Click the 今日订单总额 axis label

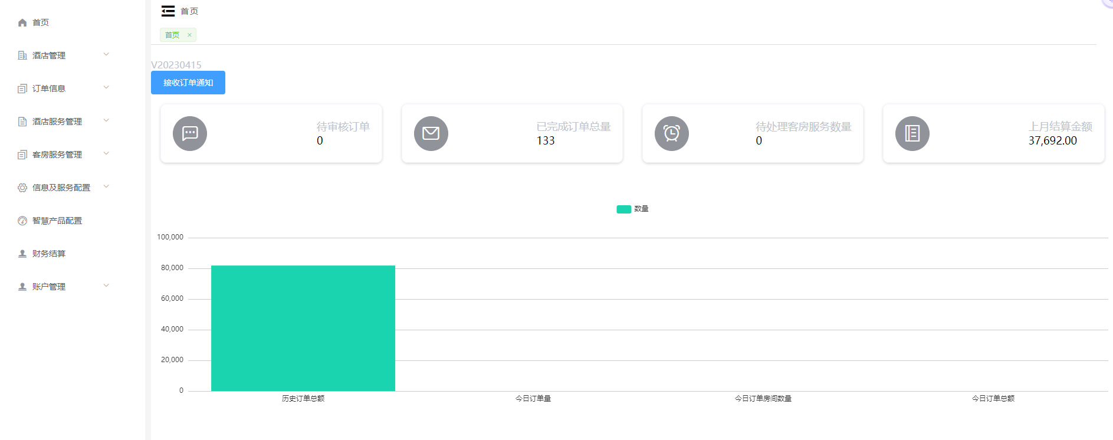pos(993,399)
